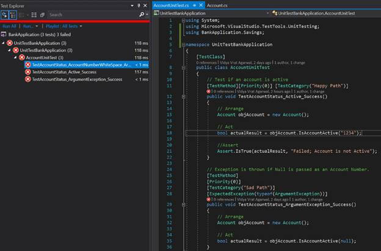Click the open playlist copy icon
Viewport: 381px width, 251px height.
click(42, 15)
